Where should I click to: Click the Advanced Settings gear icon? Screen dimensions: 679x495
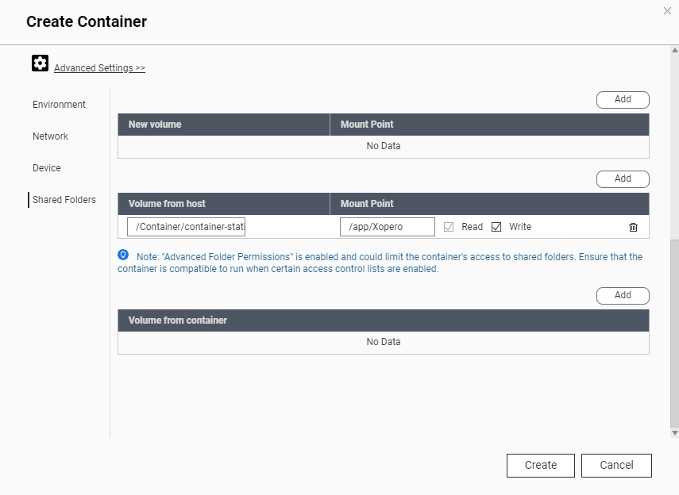click(x=40, y=63)
